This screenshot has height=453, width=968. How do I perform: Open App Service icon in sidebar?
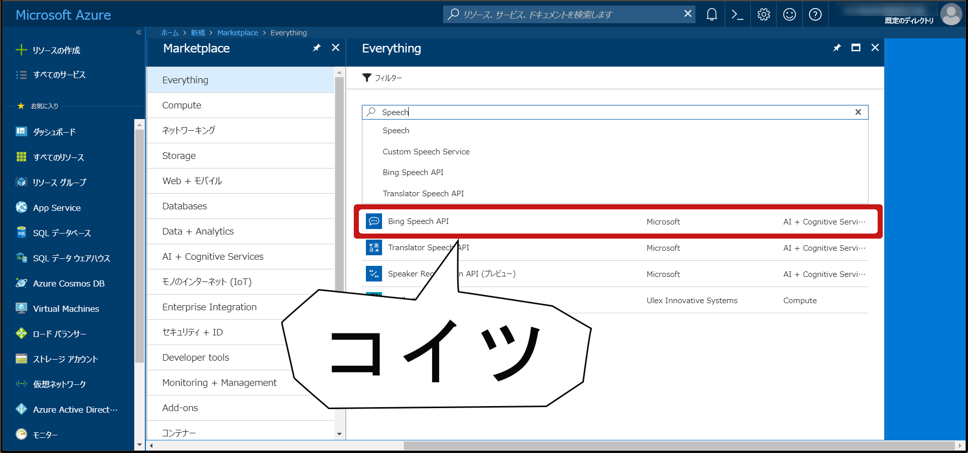(x=21, y=207)
